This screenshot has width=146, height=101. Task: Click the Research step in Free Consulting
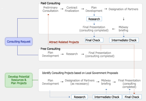(72, 54)
